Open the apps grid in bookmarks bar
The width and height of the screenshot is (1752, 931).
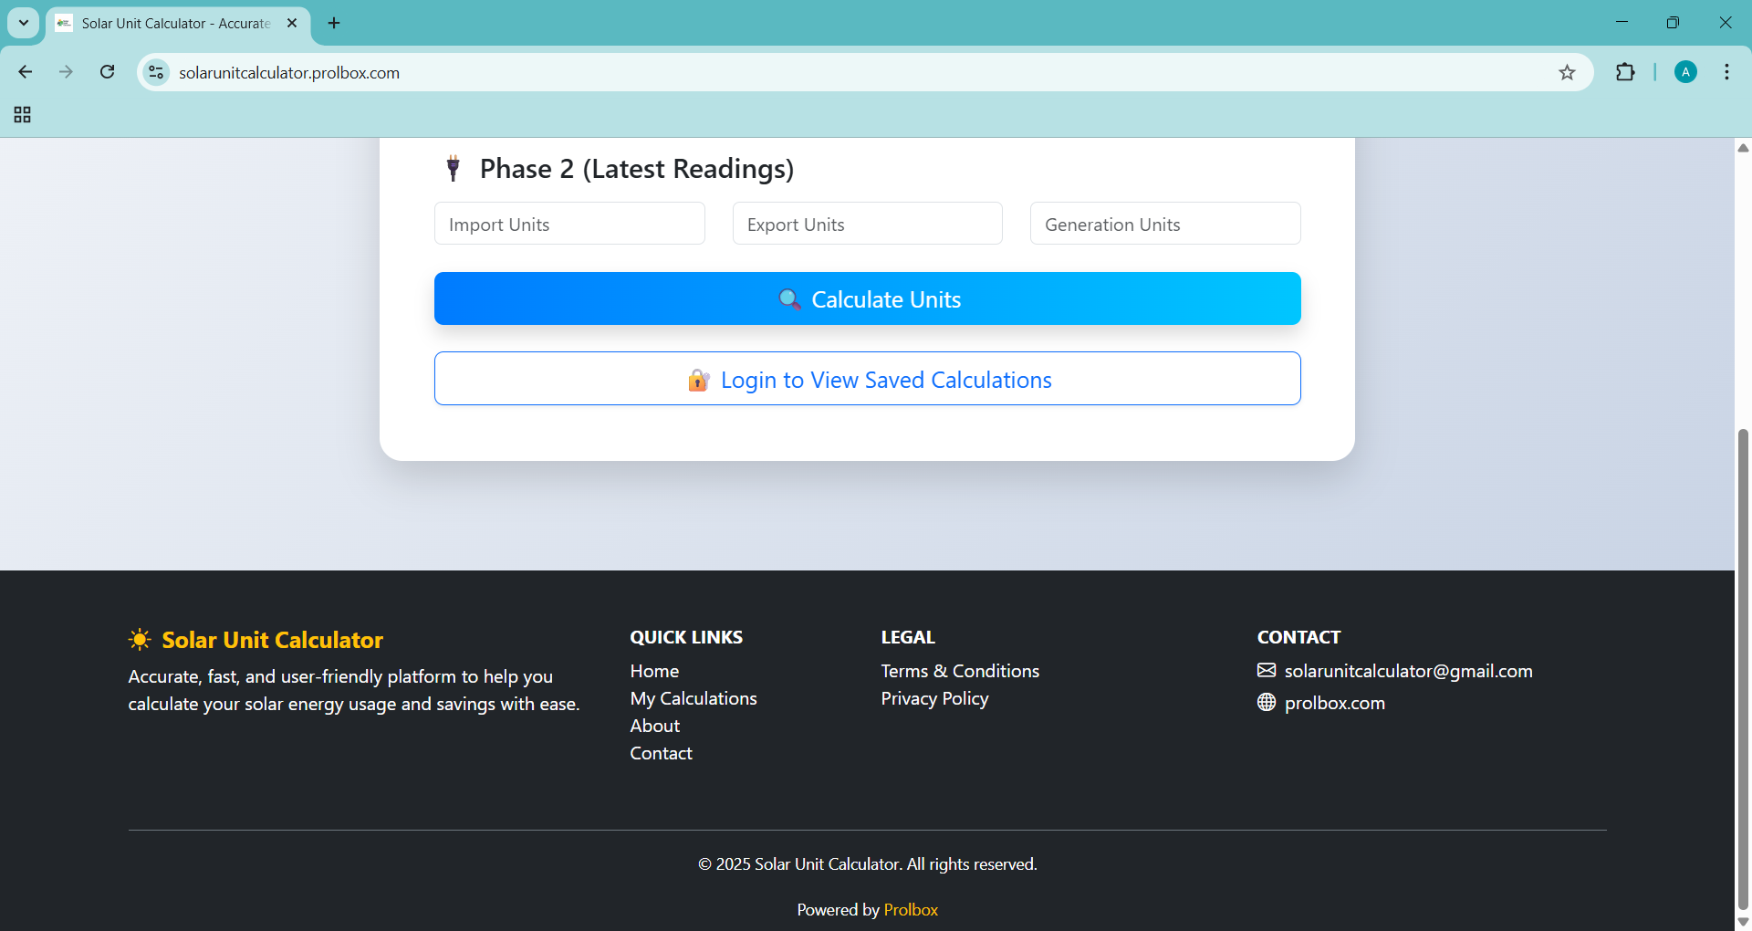pos(23,115)
